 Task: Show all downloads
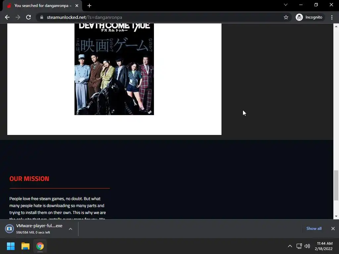(314, 229)
